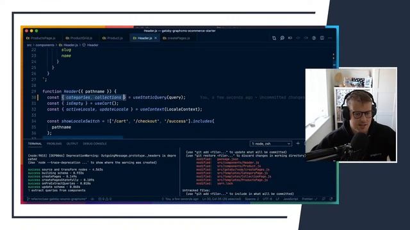Click the presenter webcam video thumbnail

tap(351, 115)
